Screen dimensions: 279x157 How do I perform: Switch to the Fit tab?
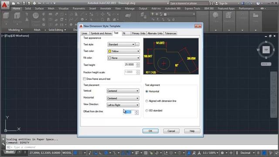tap(126, 33)
